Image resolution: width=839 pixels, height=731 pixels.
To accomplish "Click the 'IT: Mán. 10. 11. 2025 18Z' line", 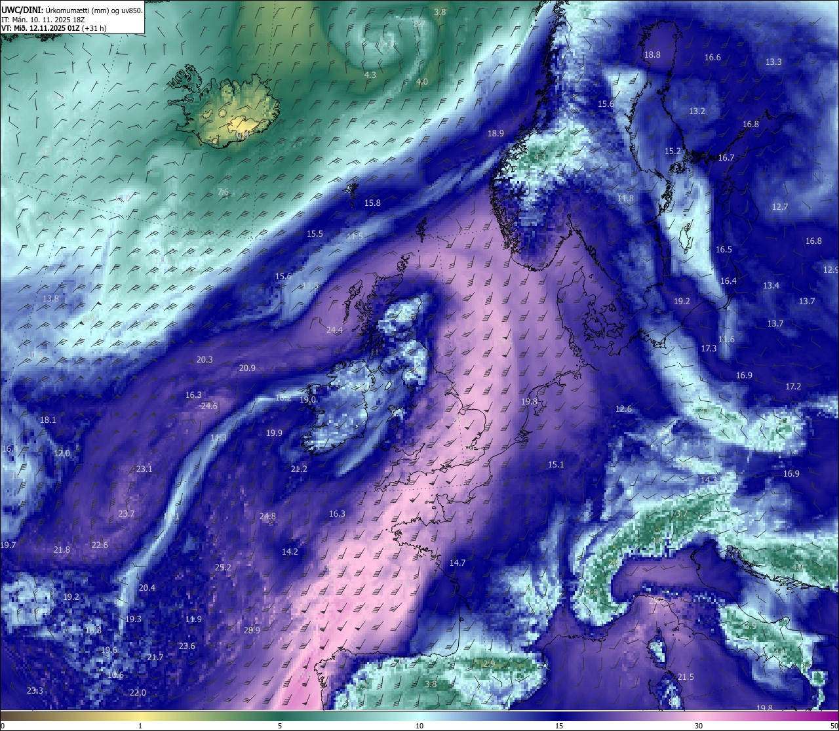I will pyautogui.click(x=43, y=20).
